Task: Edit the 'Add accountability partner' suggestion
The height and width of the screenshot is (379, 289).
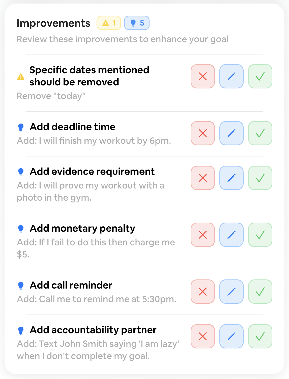Action: (x=232, y=336)
